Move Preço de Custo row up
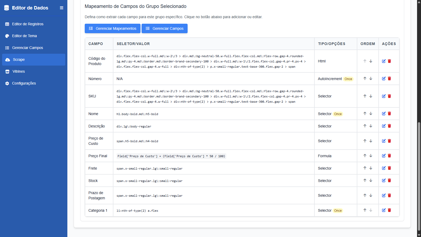Screen dimensions: 421x237 365,141
